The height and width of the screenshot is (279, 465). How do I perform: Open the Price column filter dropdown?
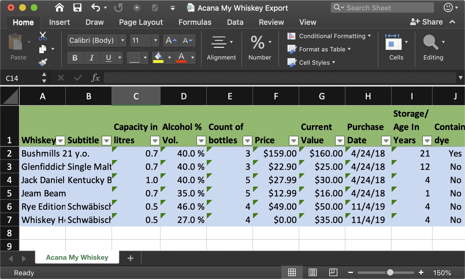294,141
